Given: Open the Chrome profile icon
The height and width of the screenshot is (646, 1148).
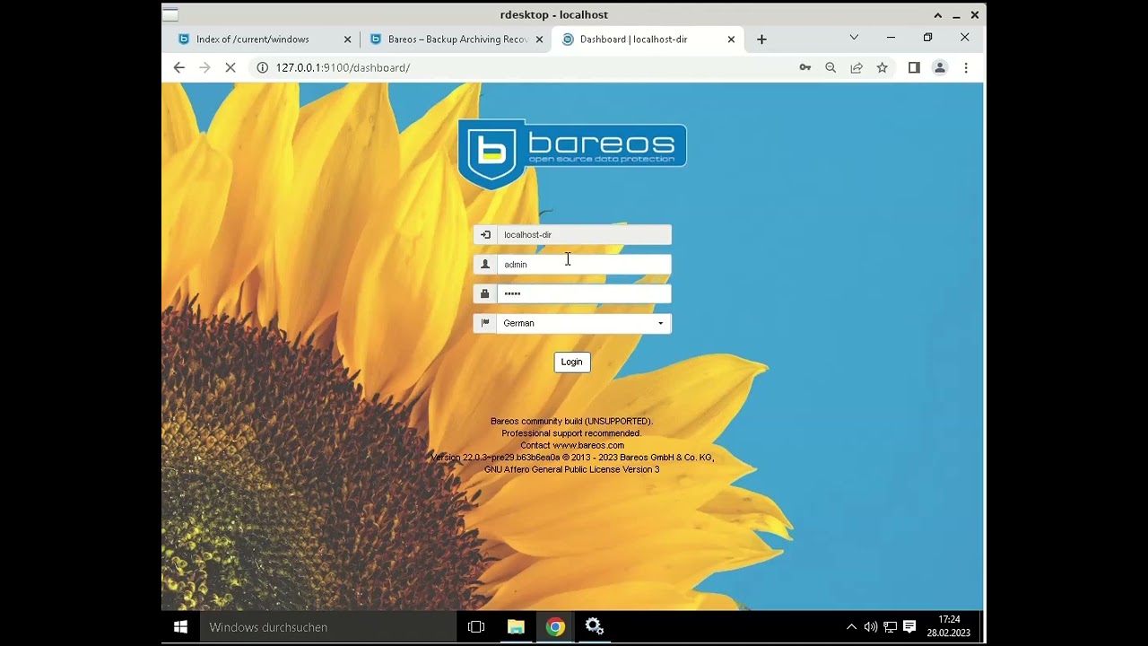Looking at the screenshot, I should 940,67.
